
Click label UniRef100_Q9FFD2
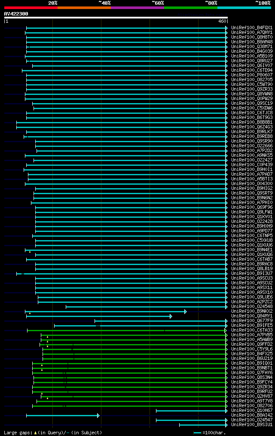point(252,345)
